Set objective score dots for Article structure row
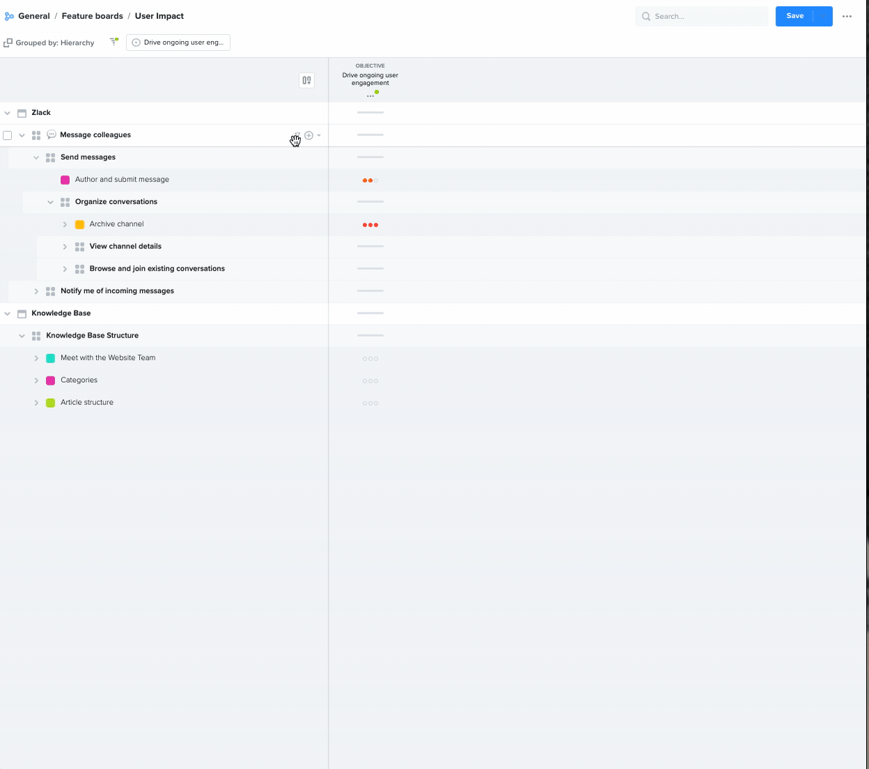 (370, 403)
